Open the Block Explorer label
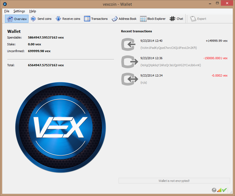This screenshot has height=196, width=235. (156, 19)
